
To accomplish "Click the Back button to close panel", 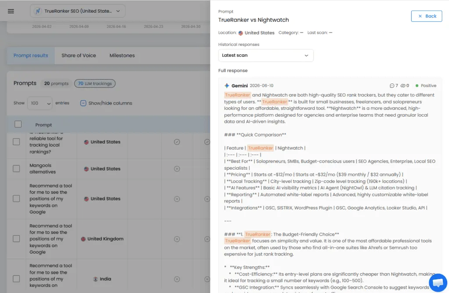I will 426,16.
